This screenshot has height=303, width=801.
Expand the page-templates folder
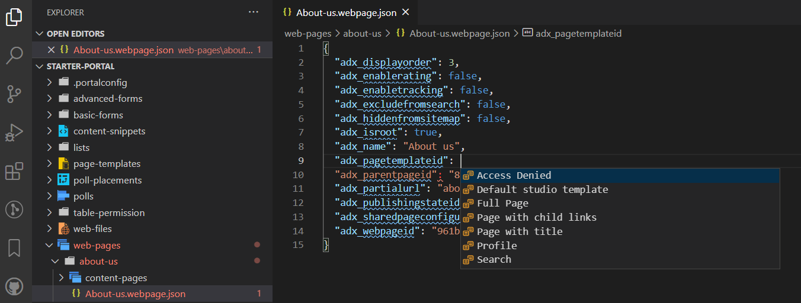(x=50, y=164)
